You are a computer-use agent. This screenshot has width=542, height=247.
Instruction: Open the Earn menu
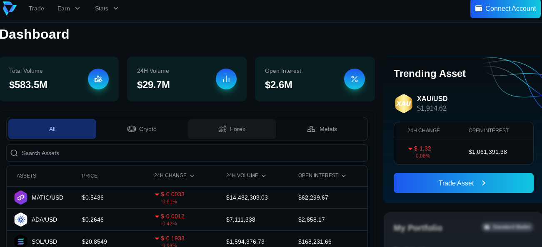tap(69, 8)
